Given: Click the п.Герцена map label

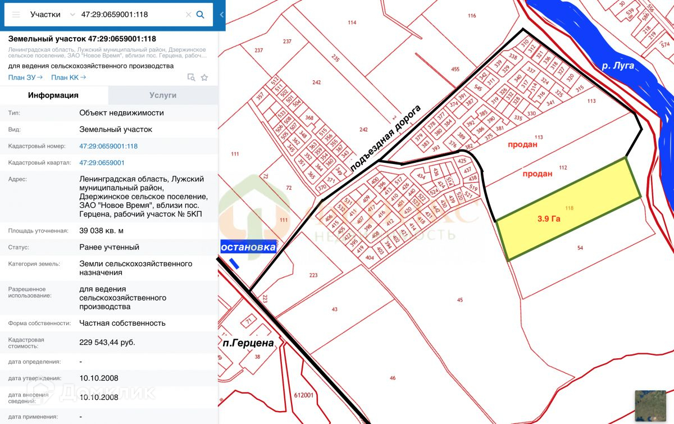Looking at the screenshot, I should (248, 343).
